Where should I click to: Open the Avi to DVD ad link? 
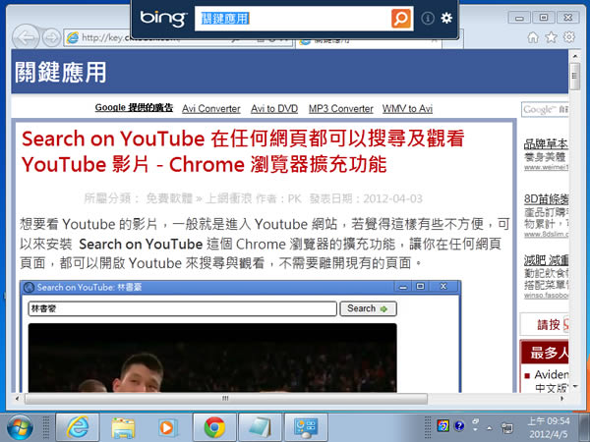[274, 109]
